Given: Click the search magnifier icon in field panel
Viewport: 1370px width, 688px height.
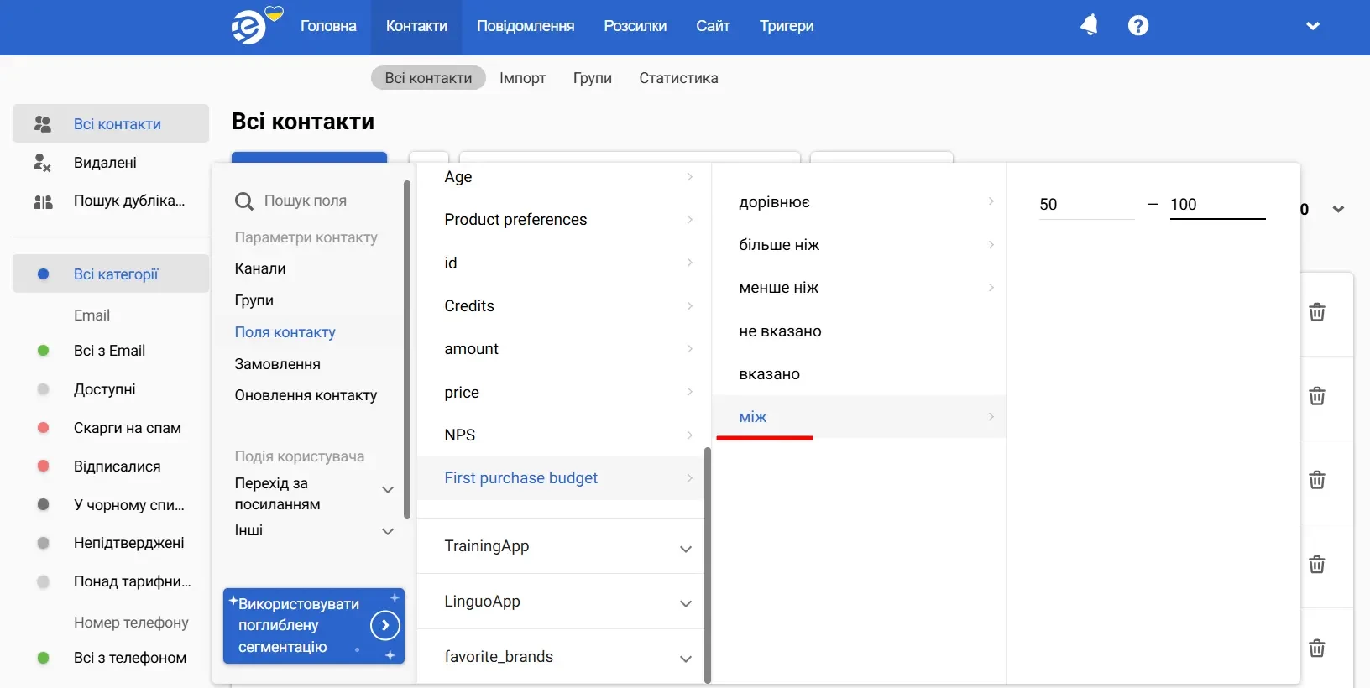Looking at the screenshot, I should [x=244, y=201].
